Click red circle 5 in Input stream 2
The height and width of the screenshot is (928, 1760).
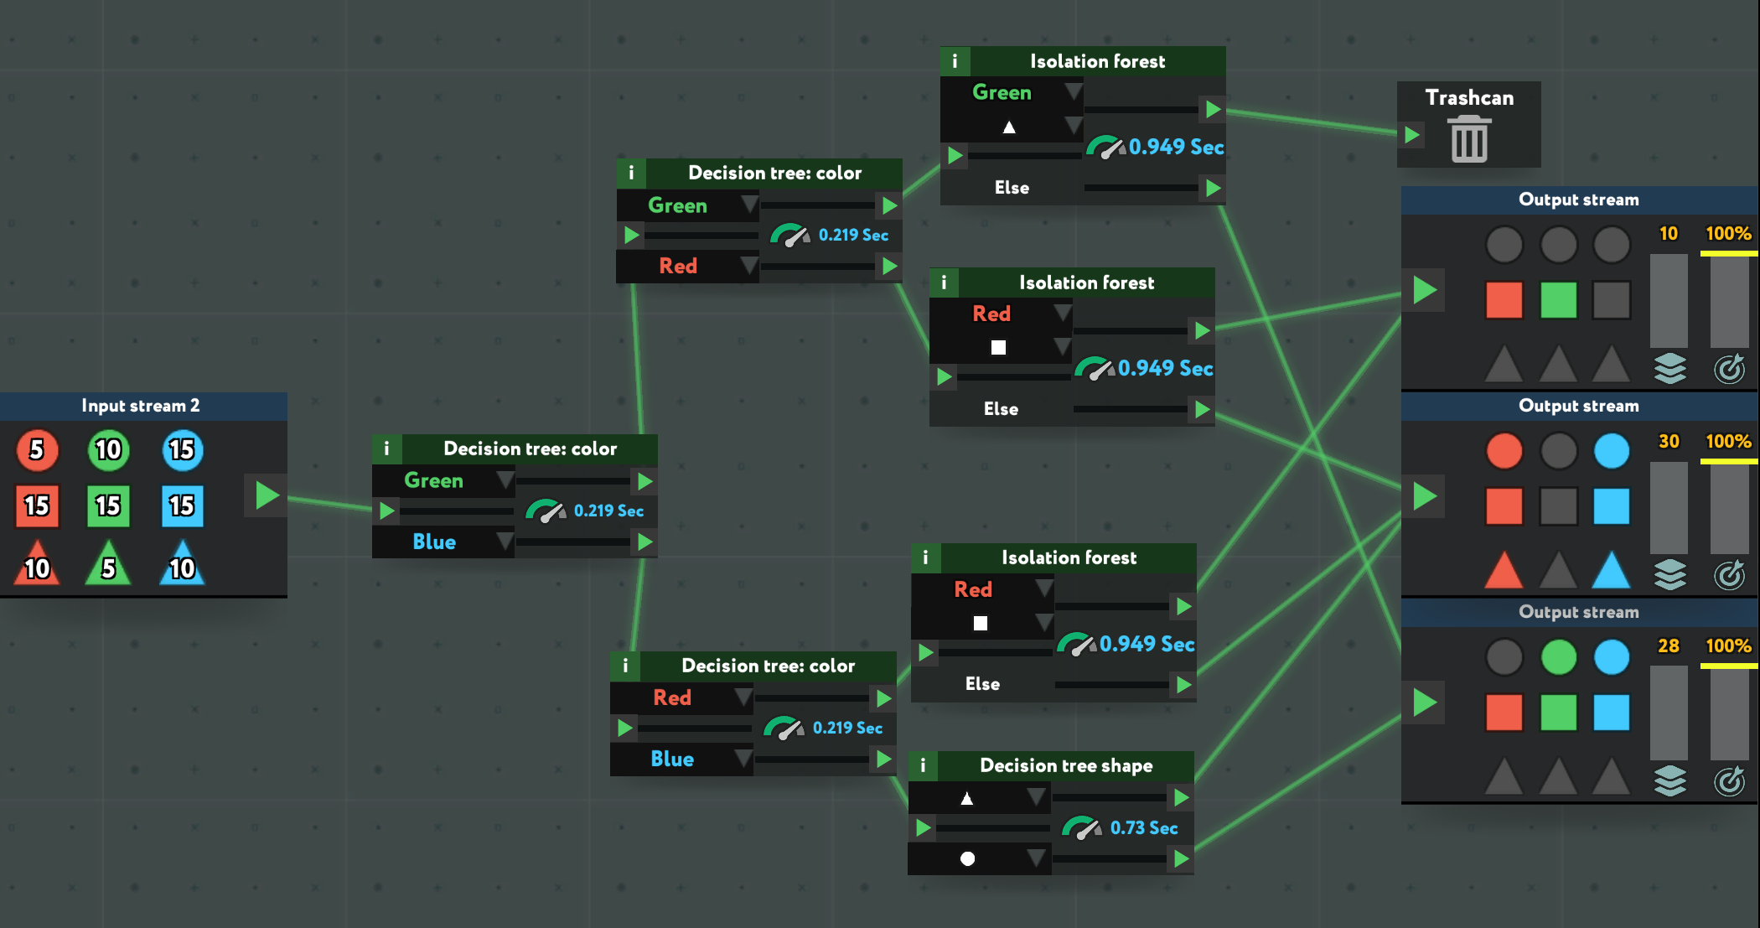[x=37, y=450]
